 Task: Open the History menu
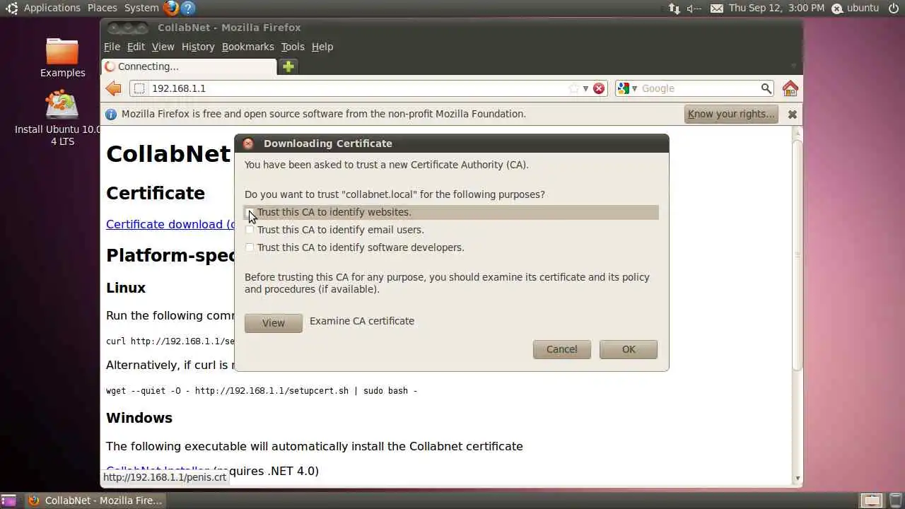198,47
